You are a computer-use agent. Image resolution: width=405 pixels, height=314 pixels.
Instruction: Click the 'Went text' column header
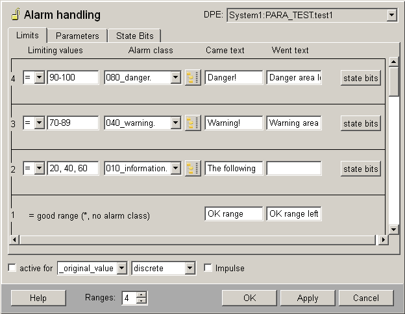290,50
